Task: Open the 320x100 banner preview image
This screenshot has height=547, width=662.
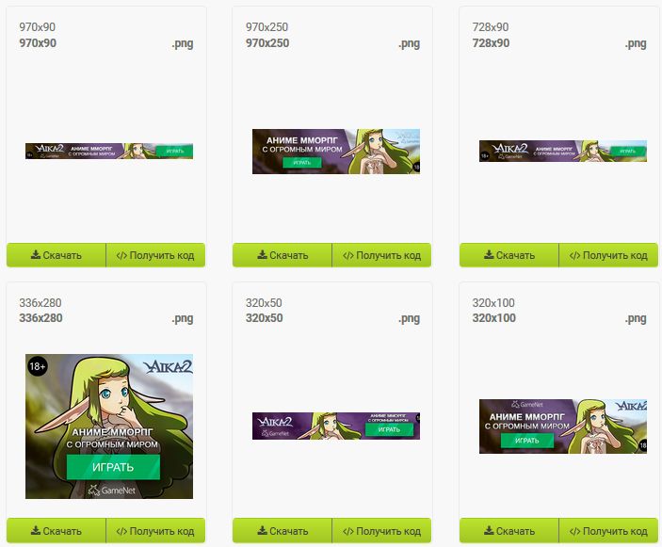Action: (x=563, y=426)
